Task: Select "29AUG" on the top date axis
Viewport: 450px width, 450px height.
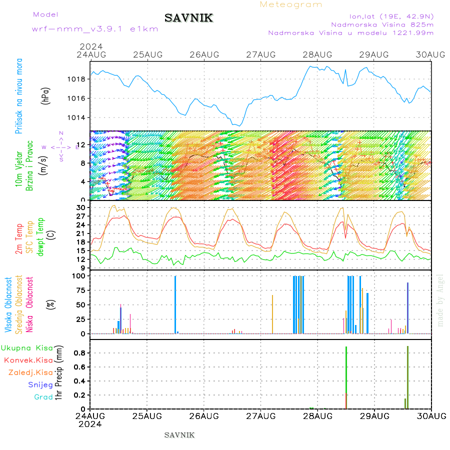Action: point(374,54)
